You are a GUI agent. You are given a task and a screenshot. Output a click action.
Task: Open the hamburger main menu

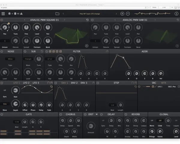click(x=3, y=14)
